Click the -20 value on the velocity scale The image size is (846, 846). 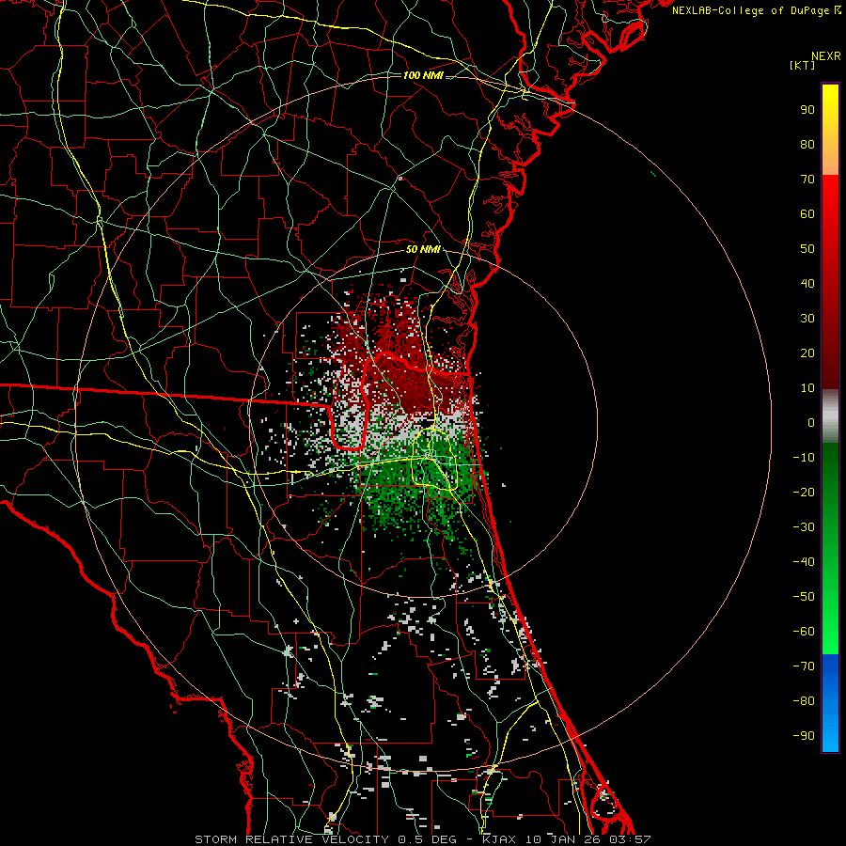click(804, 492)
